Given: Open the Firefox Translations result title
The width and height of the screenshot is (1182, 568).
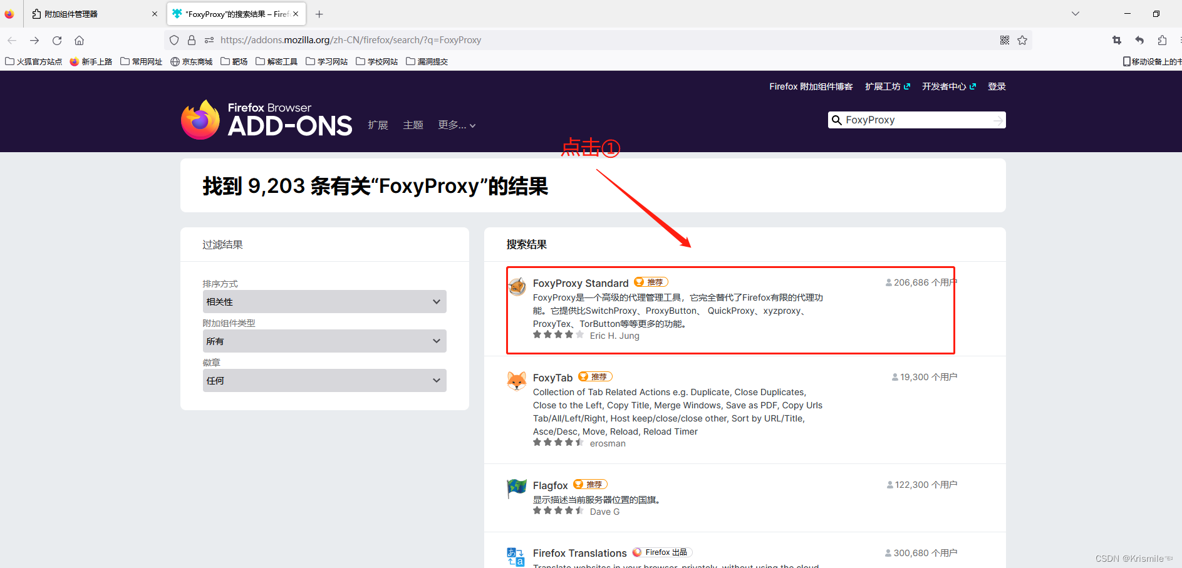Looking at the screenshot, I should pos(579,553).
